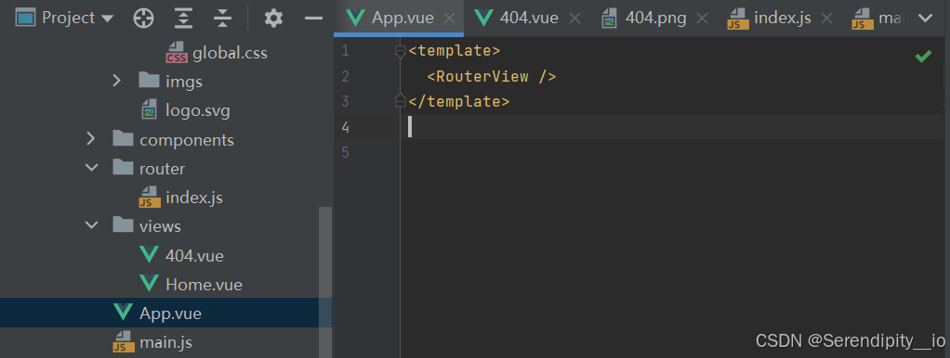Place cursor on the RouterView tag
The image size is (950, 358).
(492, 77)
